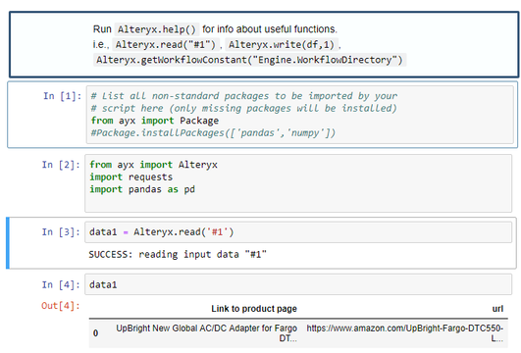Click into the In [1] code cell
Screen dimensions: 521x353
coord(299,115)
